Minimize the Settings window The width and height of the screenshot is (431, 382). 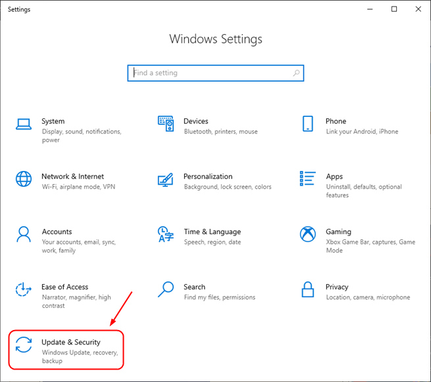click(370, 9)
